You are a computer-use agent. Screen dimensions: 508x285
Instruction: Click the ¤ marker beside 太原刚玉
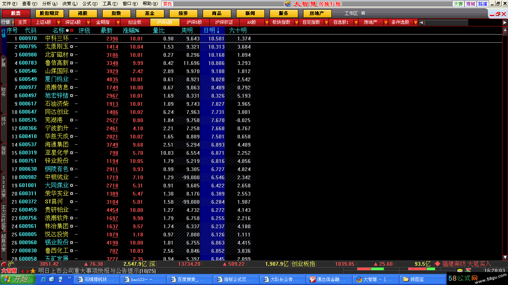[71, 47]
